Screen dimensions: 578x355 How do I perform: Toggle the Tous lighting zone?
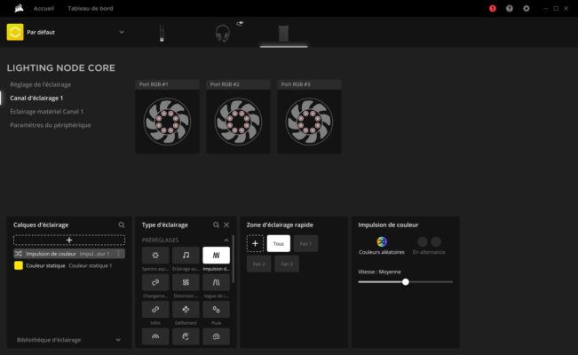278,244
